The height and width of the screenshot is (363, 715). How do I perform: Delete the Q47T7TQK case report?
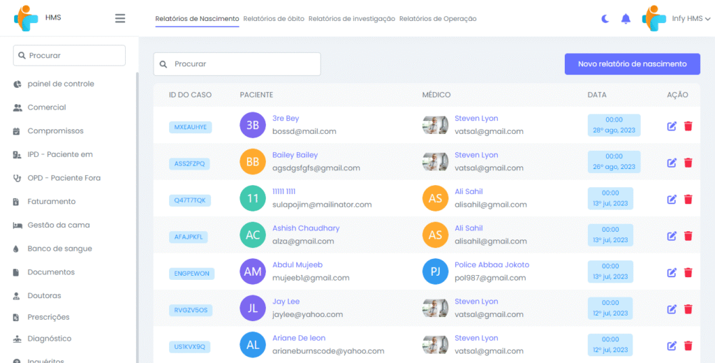point(688,199)
